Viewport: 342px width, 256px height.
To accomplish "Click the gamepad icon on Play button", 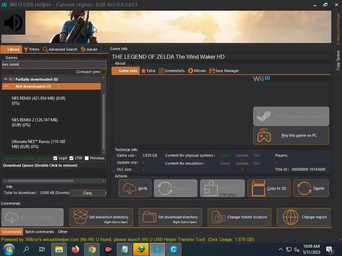I will tap(264, 135).
